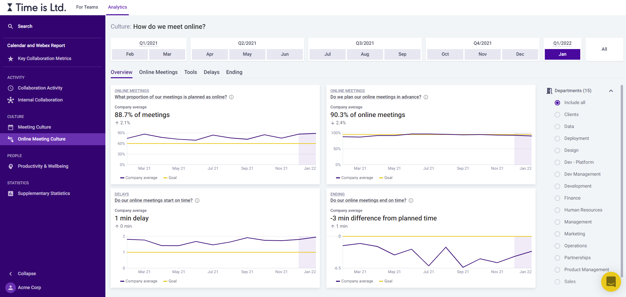
Task: Click info icon next to start on time question
Action: tap(197, 201)
